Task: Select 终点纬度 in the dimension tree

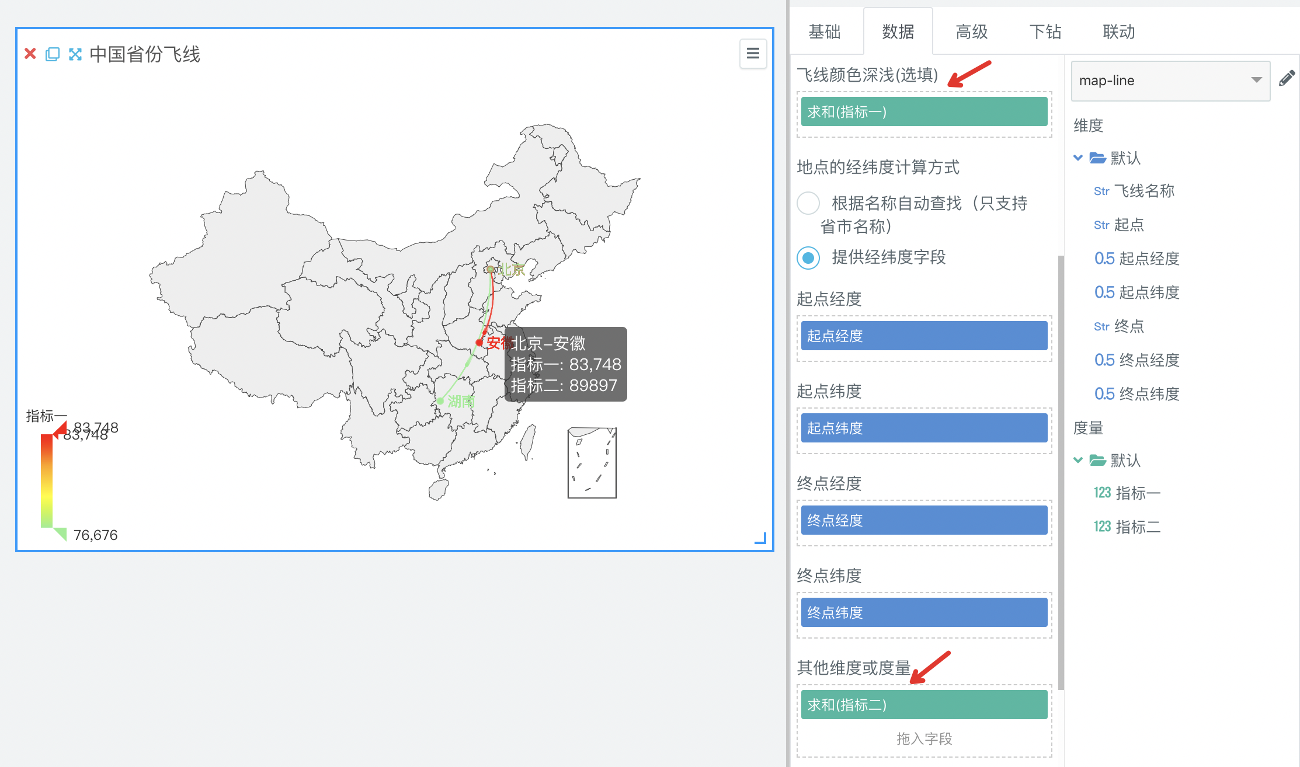Action: (1149, 394)
